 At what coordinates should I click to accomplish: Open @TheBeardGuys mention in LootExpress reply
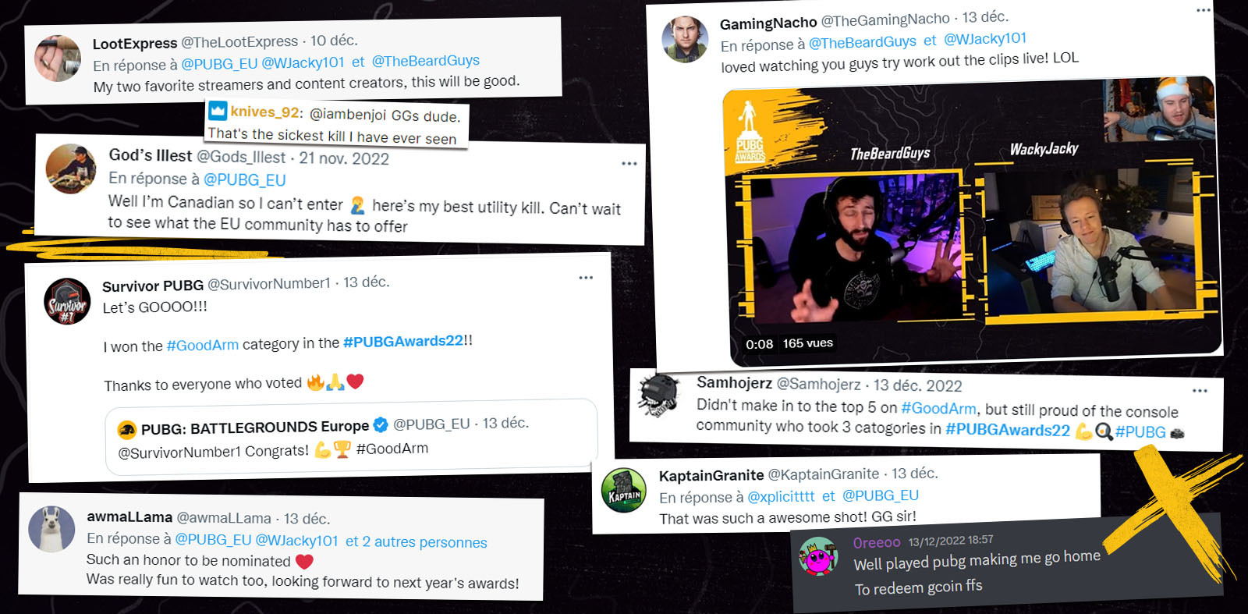point(426,61)
